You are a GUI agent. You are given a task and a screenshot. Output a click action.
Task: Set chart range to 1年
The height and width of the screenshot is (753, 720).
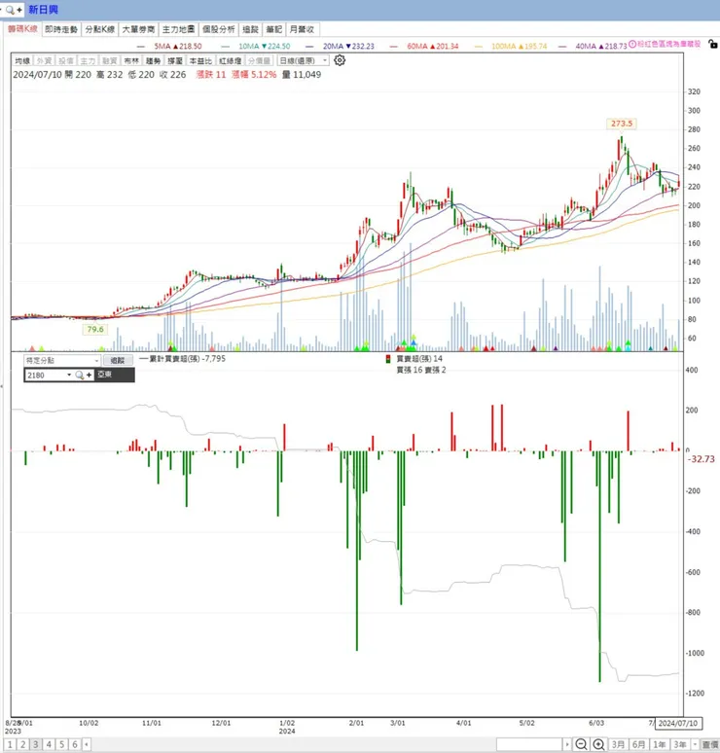660,744
